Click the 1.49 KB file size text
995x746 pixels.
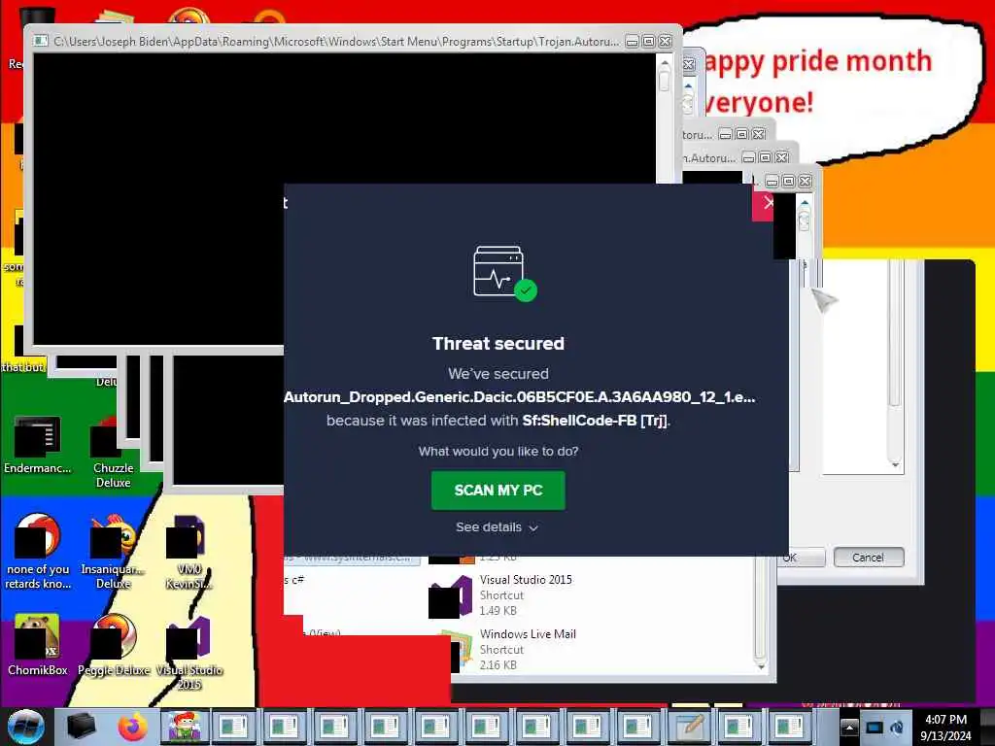click(498, 610)
